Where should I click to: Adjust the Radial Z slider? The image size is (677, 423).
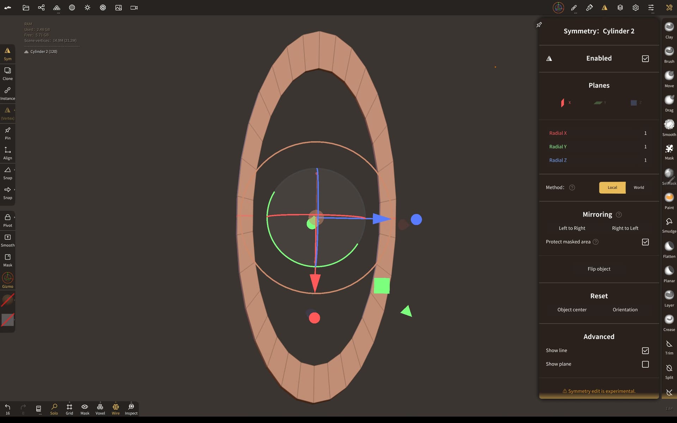(599, 160)
